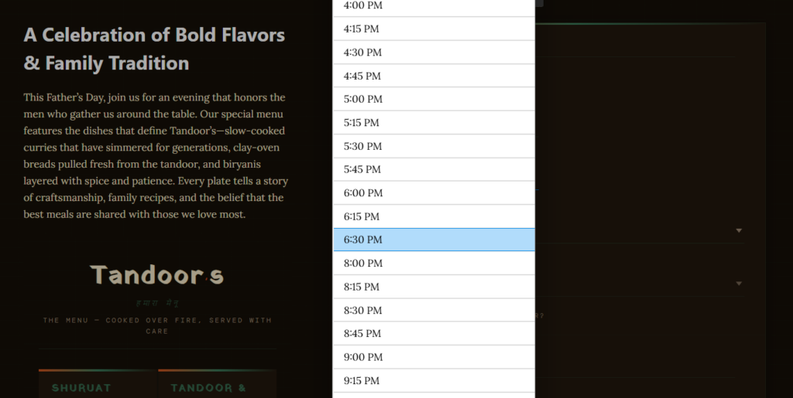This screenshot has width=793, height=398.
Task: Click the highlighted 6:30 PM option
Action: 434,240
